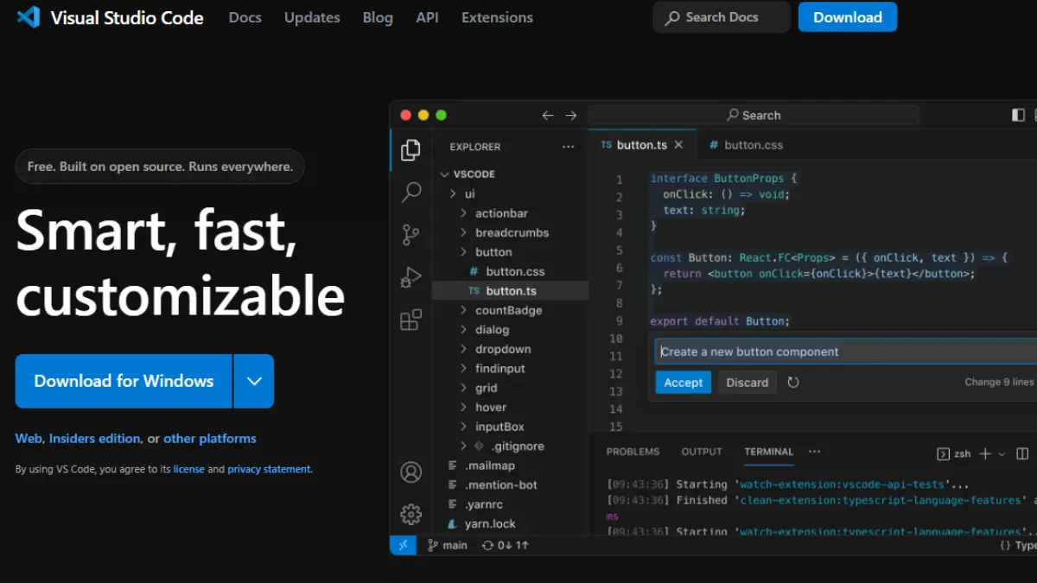
Task: Open the Extensions view icon in the activity bar
Action: click(411, 320)
